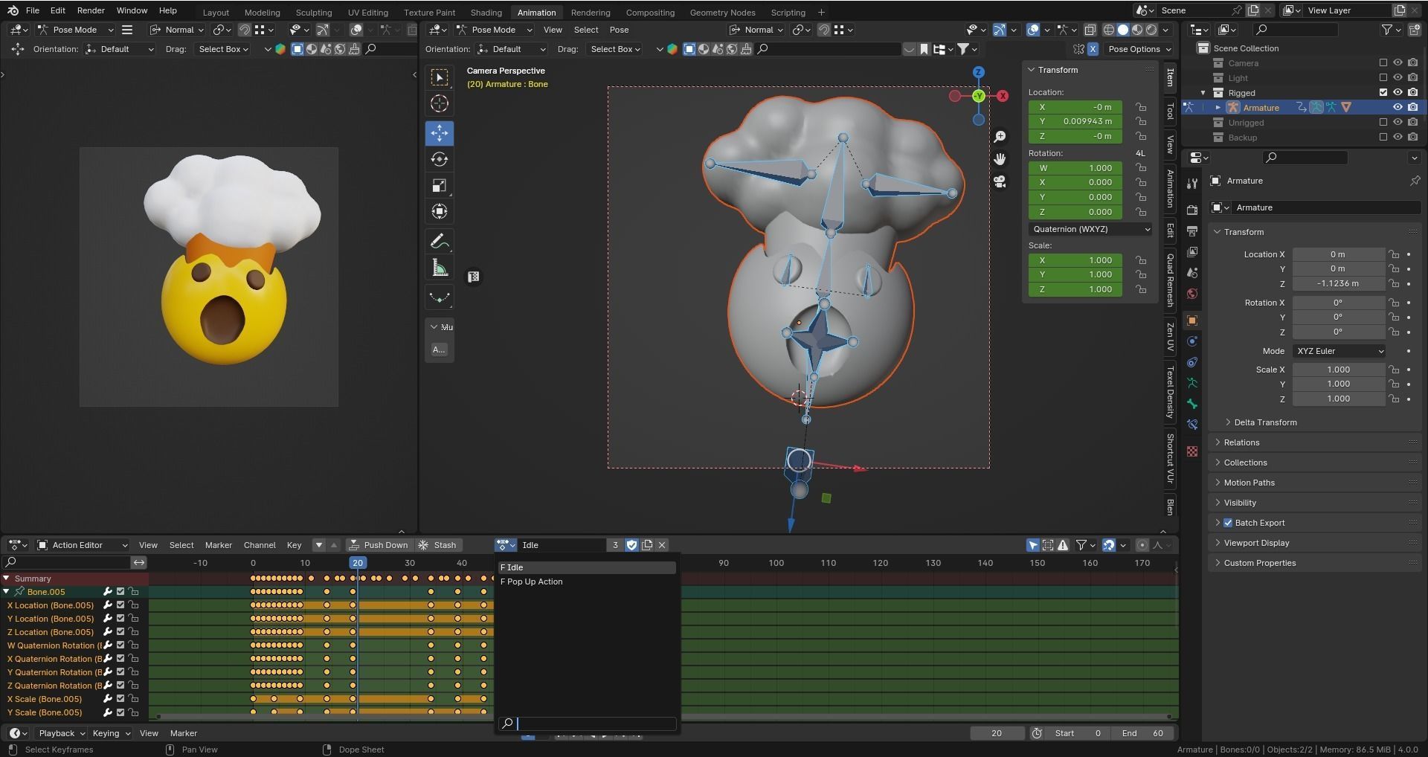This screenshot has height=757, width=1428.
Task: Pin the Armature properties panel
Action: [x=1415, y=181]
